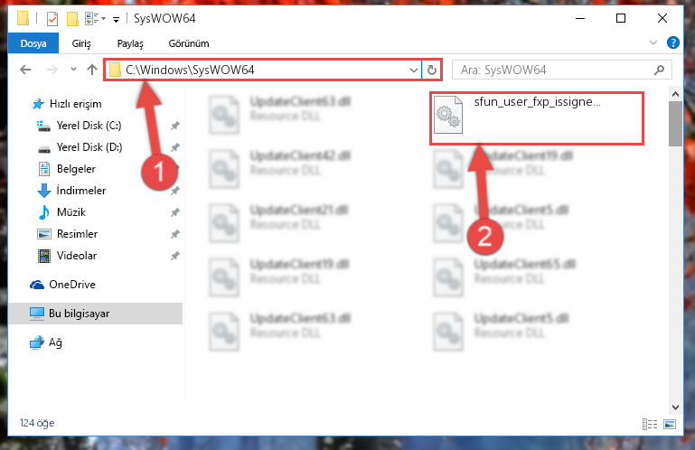Screen dimensions: 695x450
Task: Toggle pin next to Müzik
Action: pyautogui.click(x=175, y=212)
